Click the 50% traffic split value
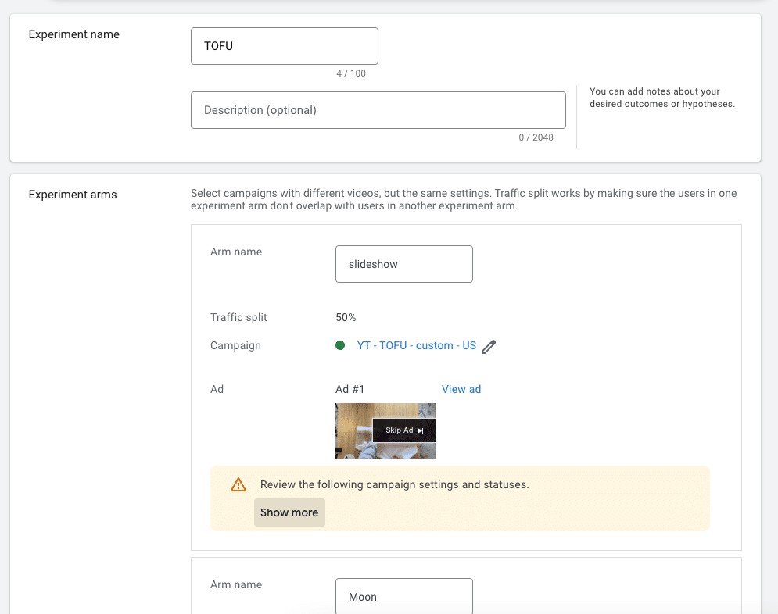This screenshot has width=778, height=614. [x=346, y=317]
